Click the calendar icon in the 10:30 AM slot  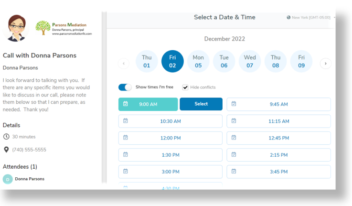125,121
